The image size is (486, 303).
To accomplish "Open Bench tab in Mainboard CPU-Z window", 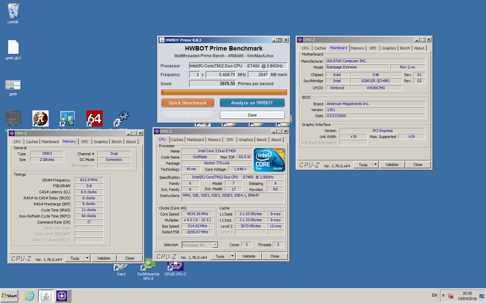I will (x=405, y=48).
